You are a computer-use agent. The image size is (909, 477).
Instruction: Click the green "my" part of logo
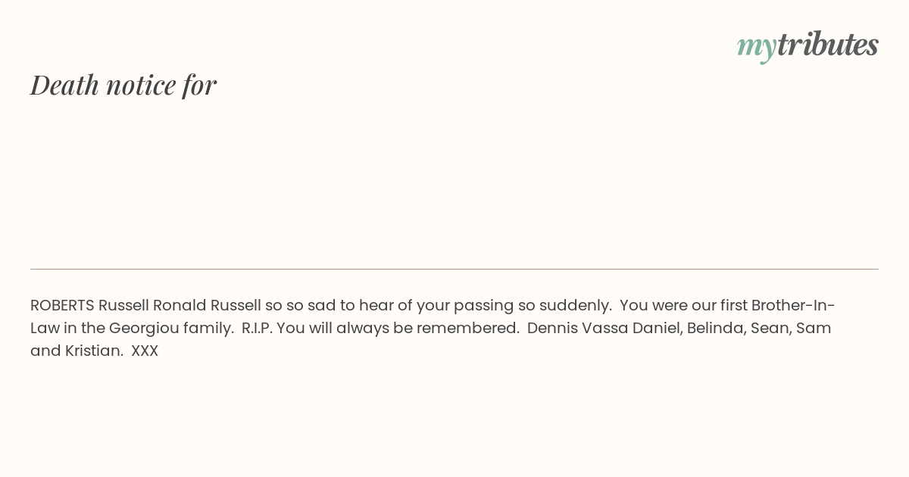click(x=757, y=48)
